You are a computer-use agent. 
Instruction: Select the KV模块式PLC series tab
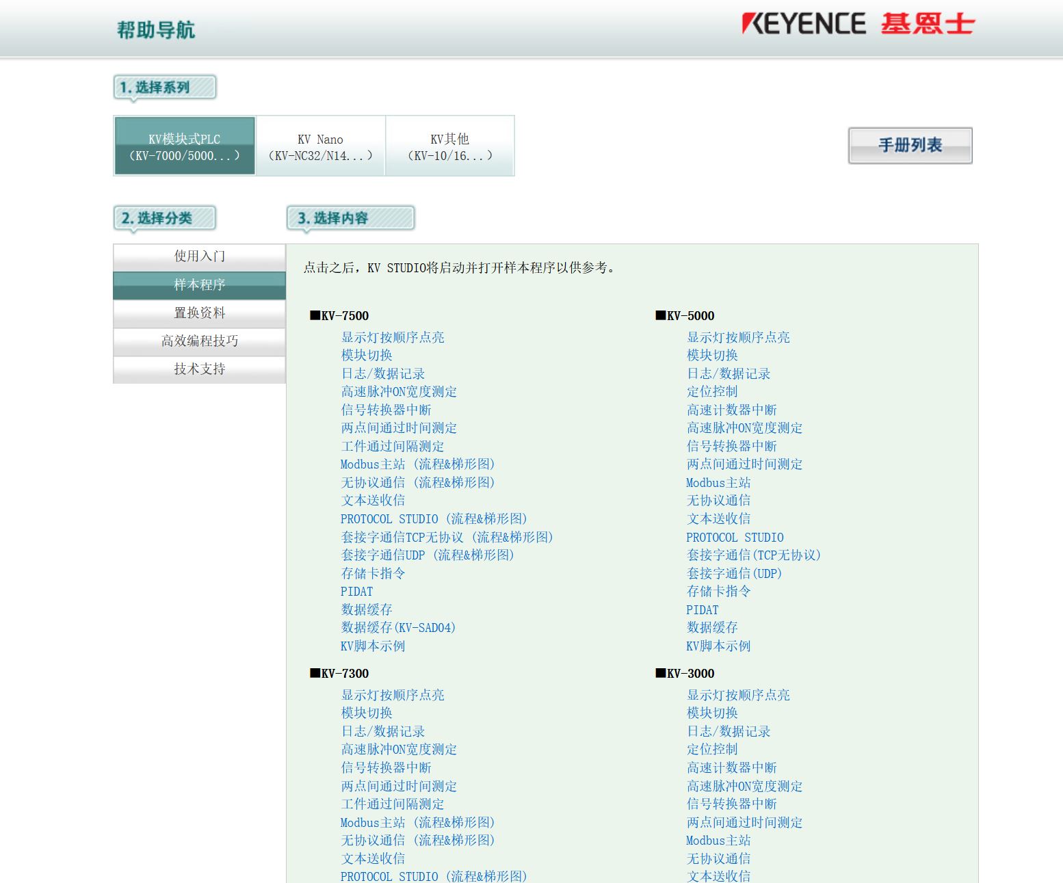coord(185,146)
